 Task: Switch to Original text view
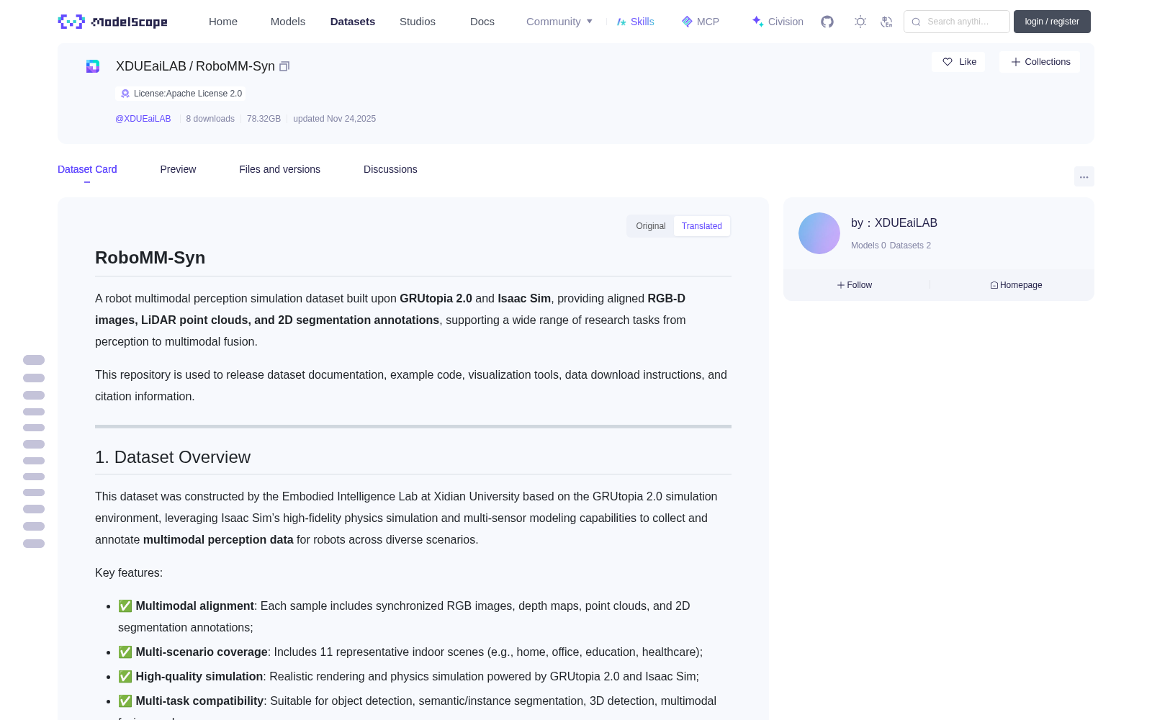[651, 226]
